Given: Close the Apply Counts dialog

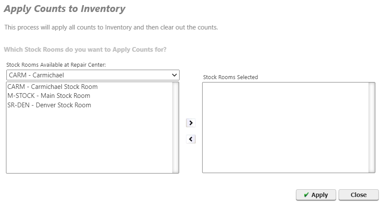Looking at the screenshot, I should (359, 195).
